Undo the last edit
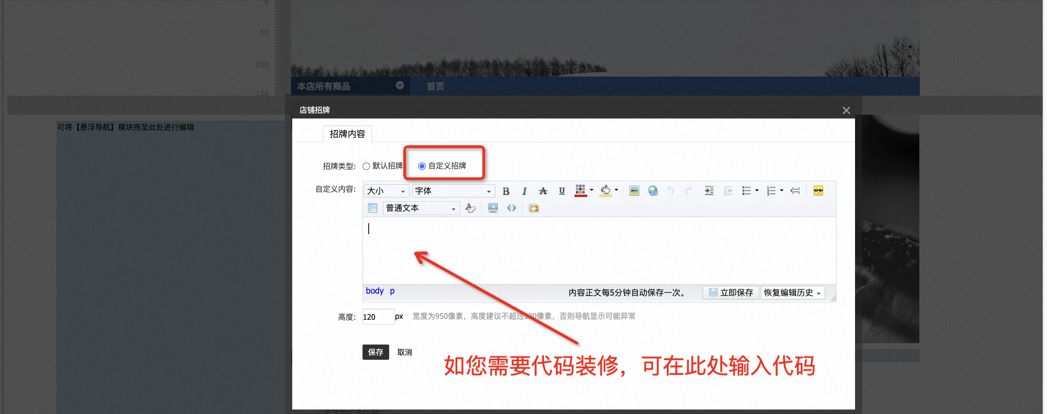Image resolution: width=1047 pixels, height=414 pixels. coord(671,191)
